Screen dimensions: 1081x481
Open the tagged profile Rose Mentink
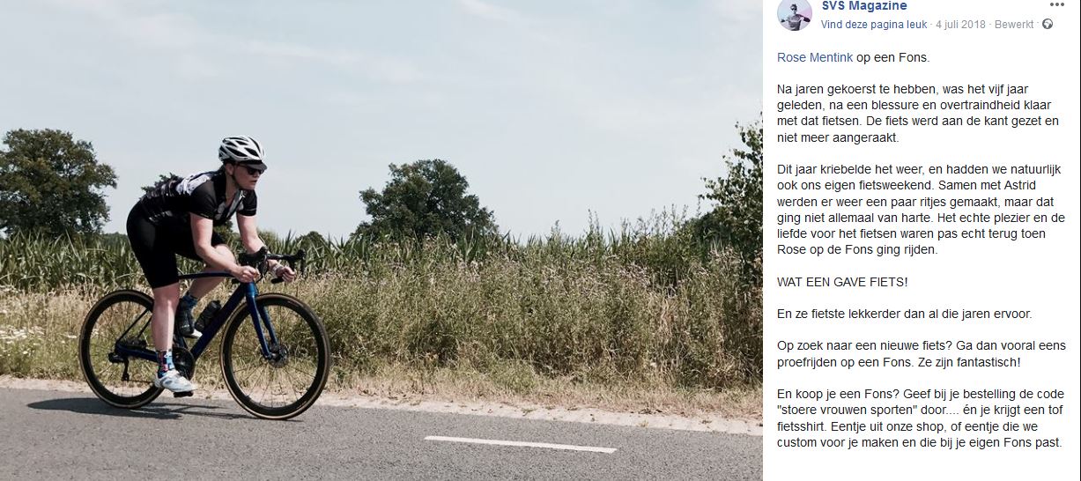pyautogui.click(x=815, y=58)
